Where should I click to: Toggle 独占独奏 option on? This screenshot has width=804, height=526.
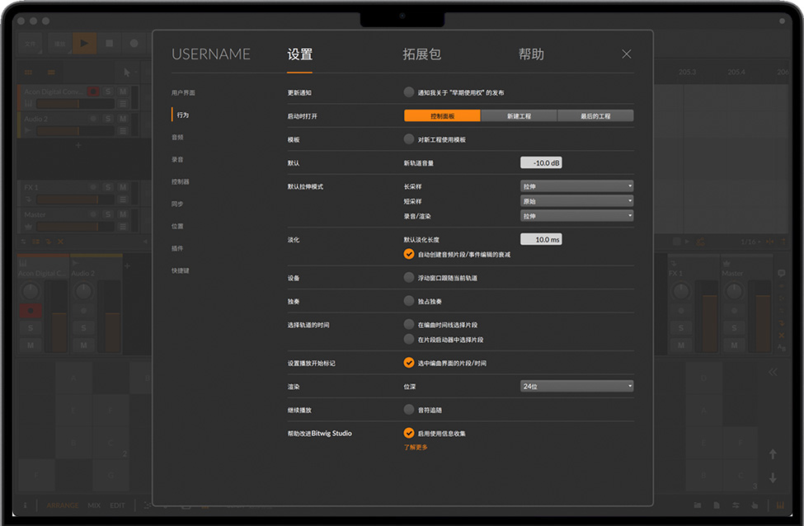pyautogui.click(x=409, y=302)
